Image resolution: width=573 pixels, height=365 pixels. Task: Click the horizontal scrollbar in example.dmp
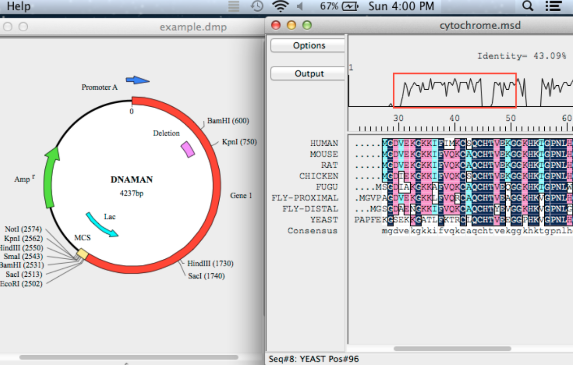pyautogui.click(x=129, y=357)
